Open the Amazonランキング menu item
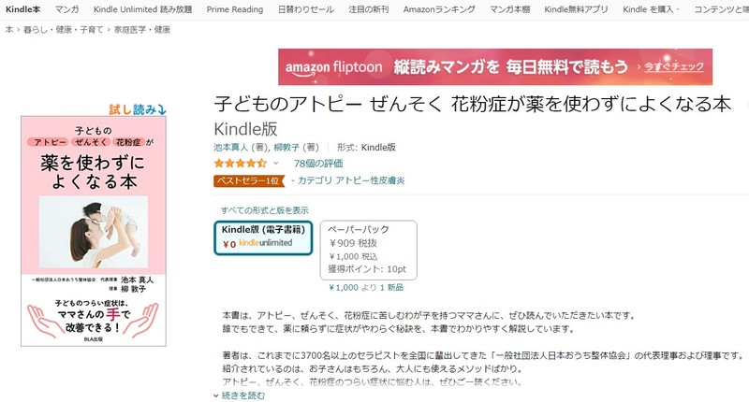Image resolution: width=749 pixels, height=402 pixels. 439,9
